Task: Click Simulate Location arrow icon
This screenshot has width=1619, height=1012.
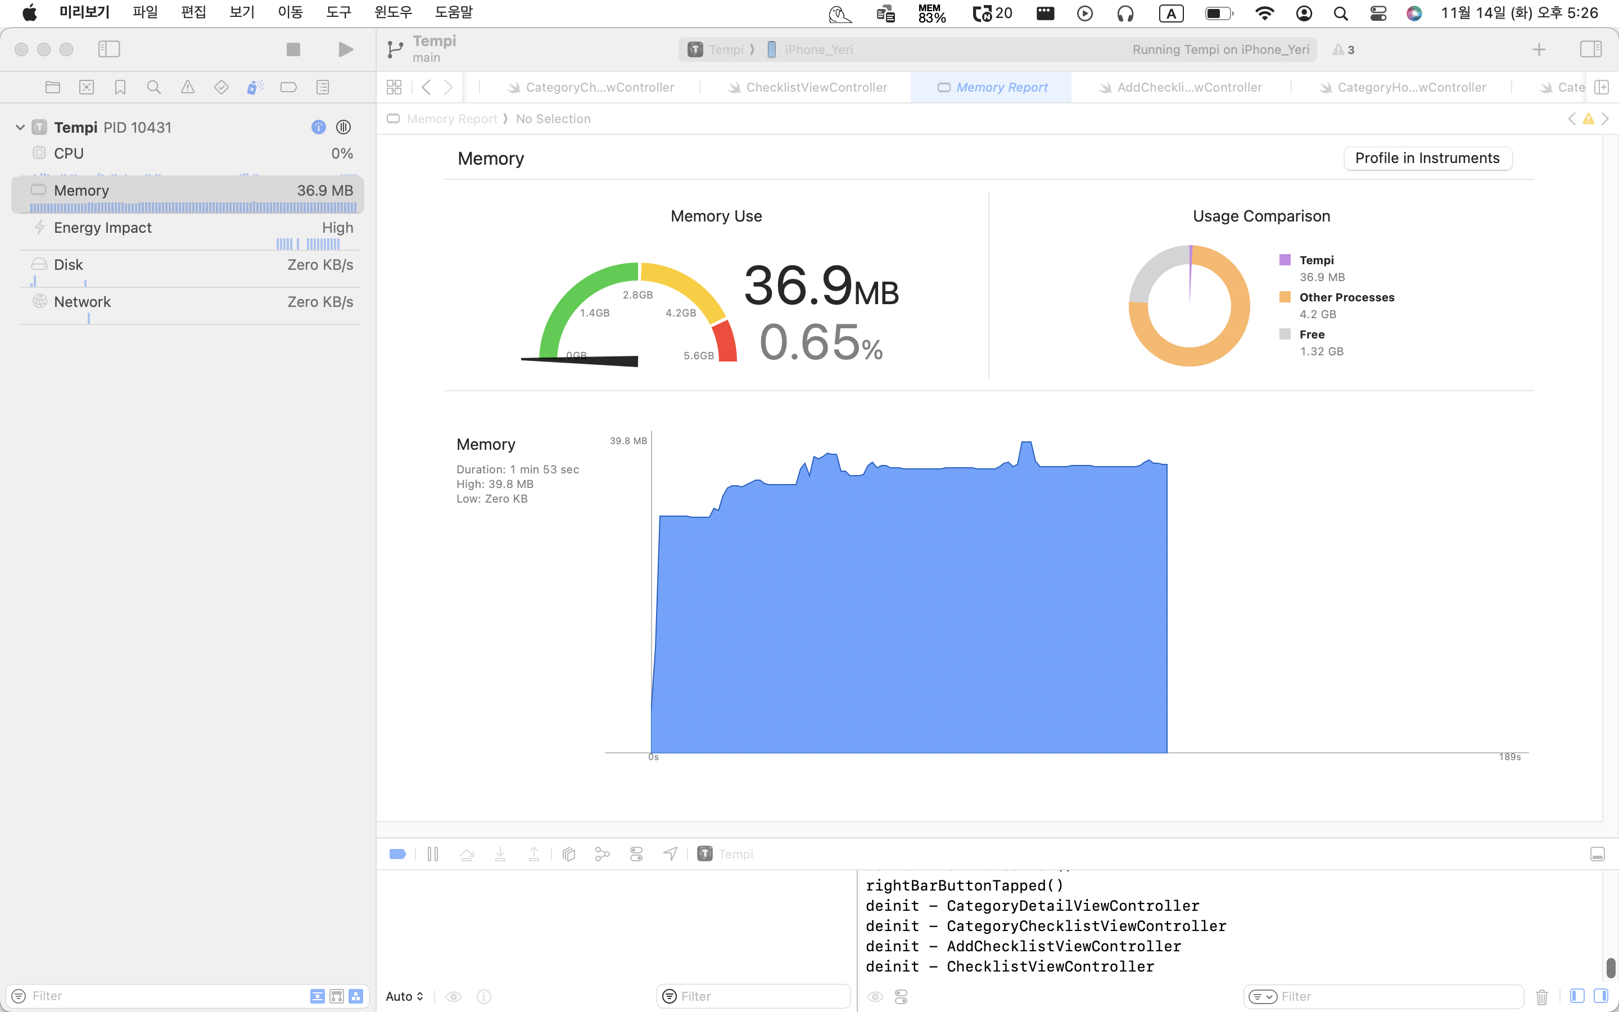Action: click(670, 854)
